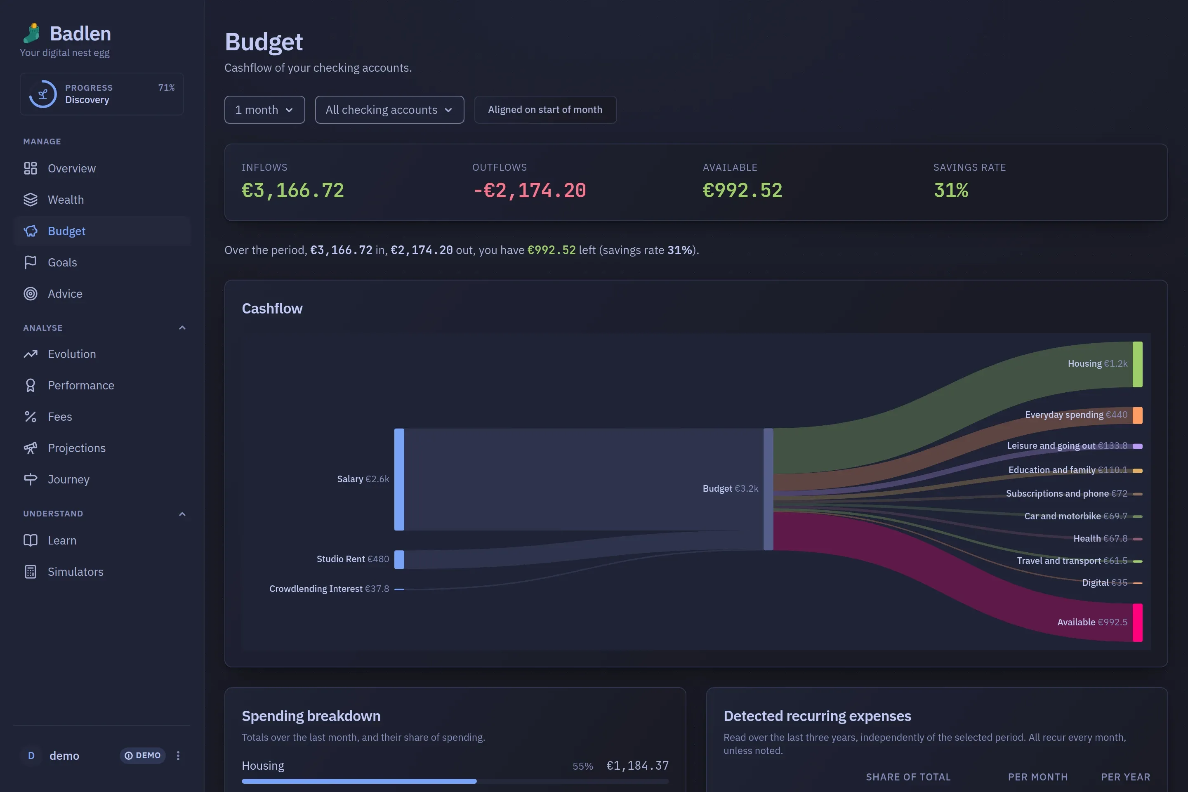1188x792 pixels.
Task: Open the Wealth menu item
Action: pyautogui.click(x=102, y=200)
